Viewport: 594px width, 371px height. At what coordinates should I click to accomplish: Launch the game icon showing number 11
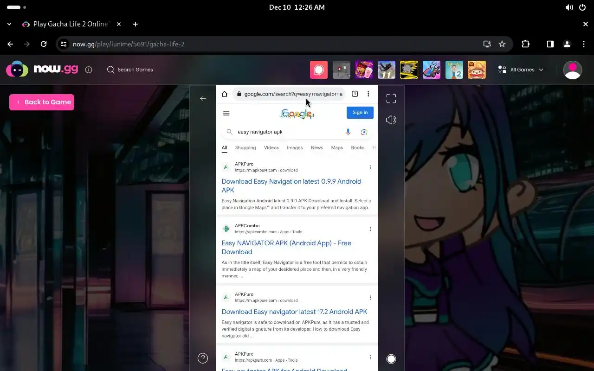(x=387, y=70)
